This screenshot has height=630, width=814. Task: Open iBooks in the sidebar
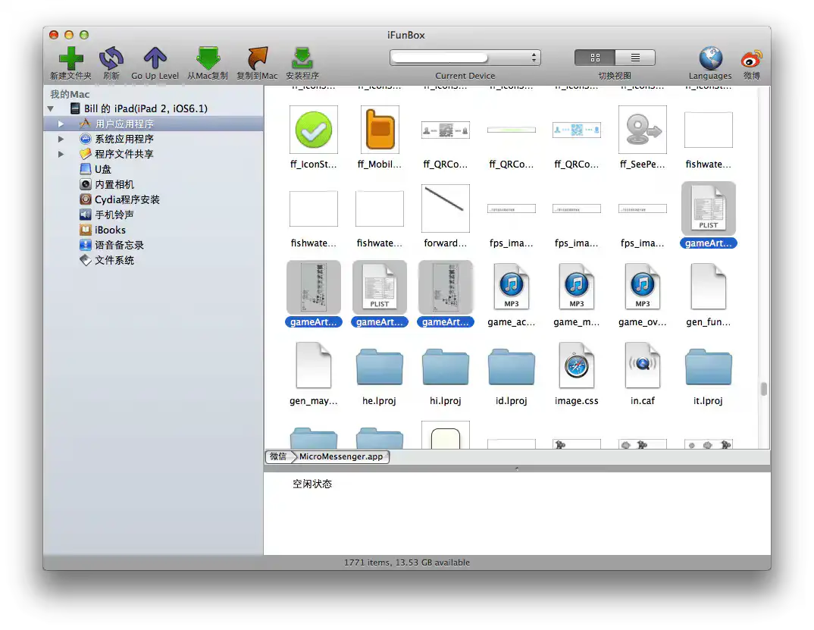(110, 230)
